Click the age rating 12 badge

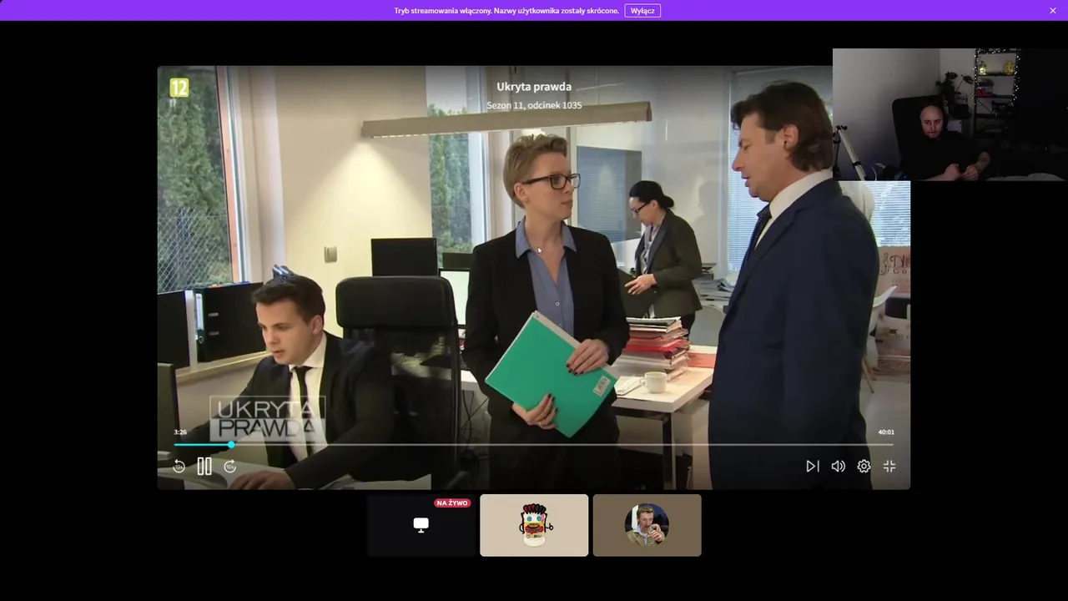click(179, 88)
